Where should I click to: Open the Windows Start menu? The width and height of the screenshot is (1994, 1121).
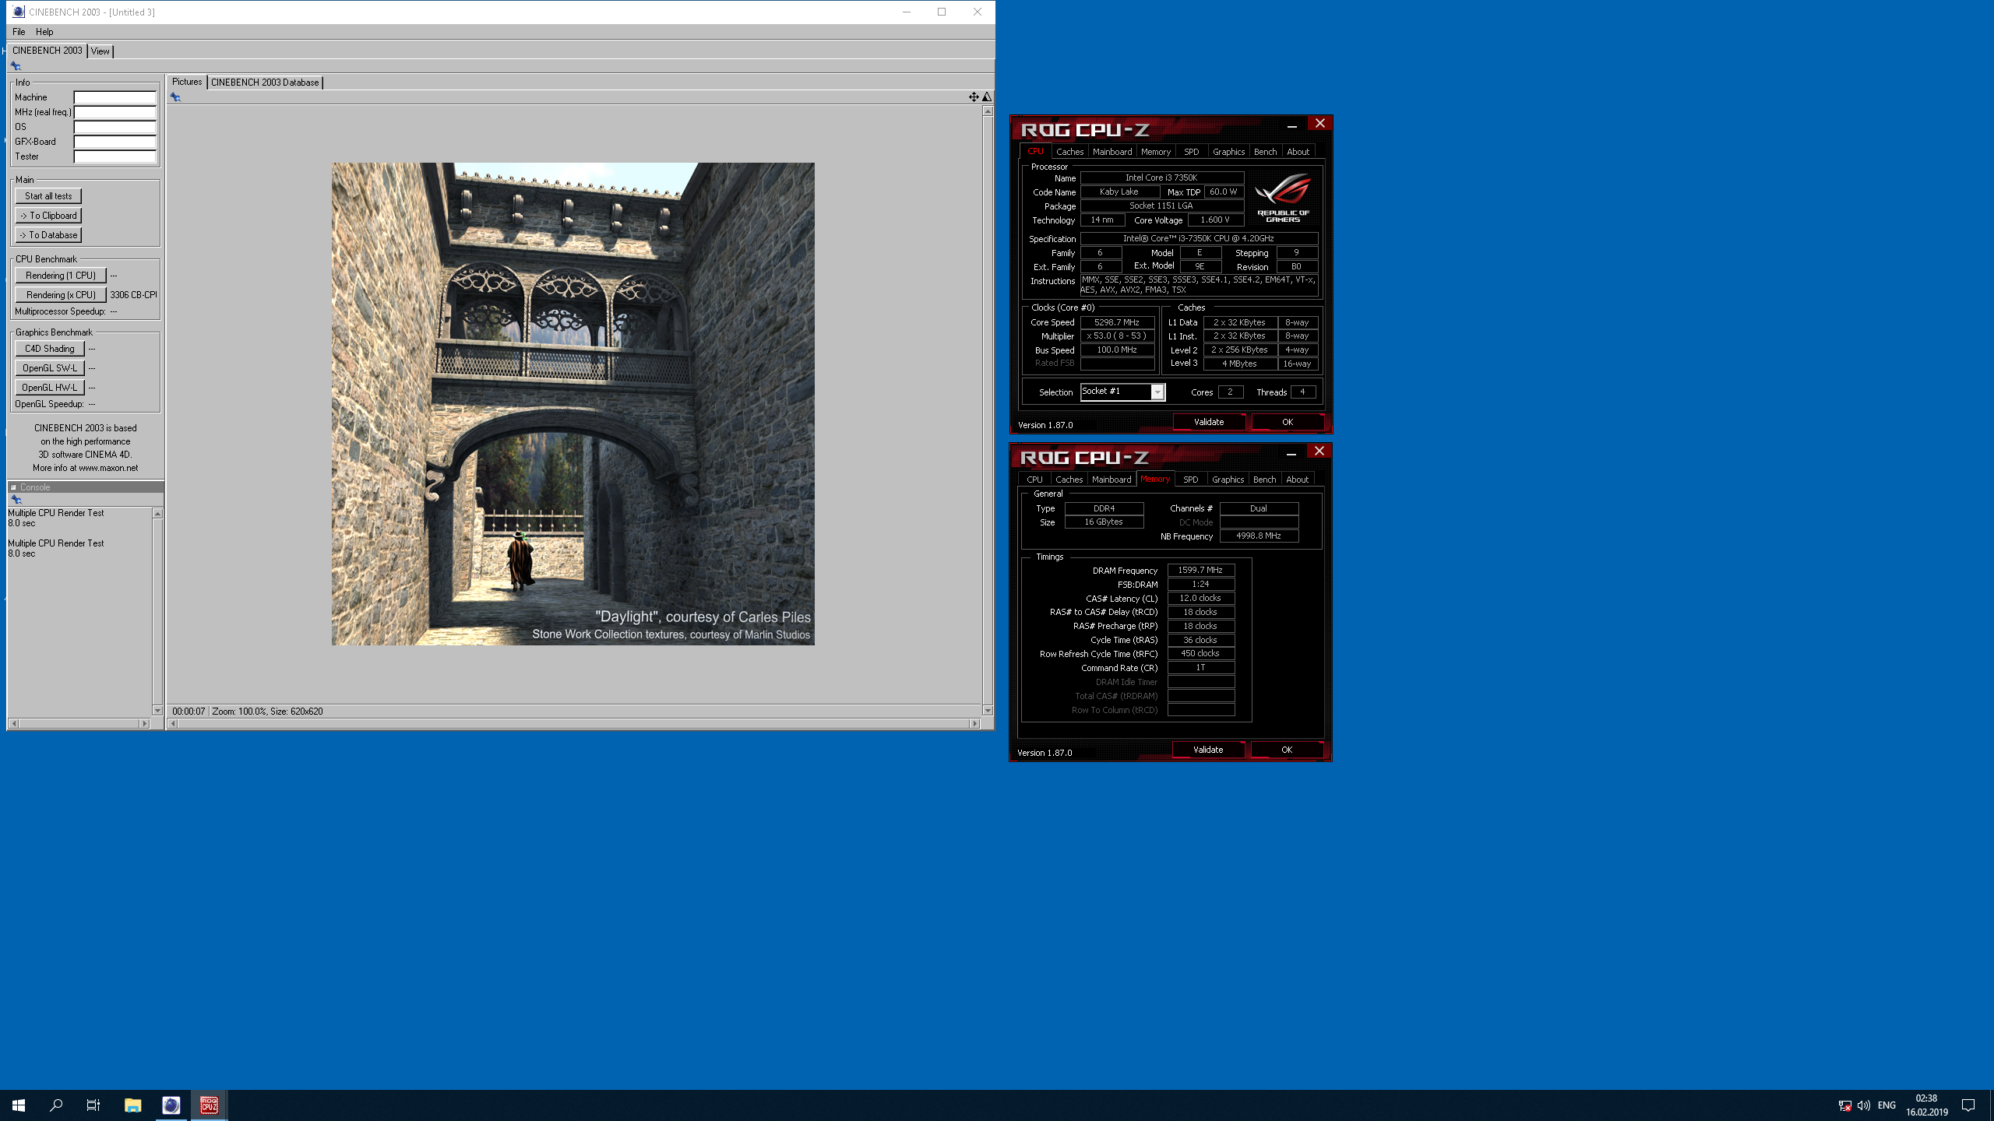[19, 1105]
